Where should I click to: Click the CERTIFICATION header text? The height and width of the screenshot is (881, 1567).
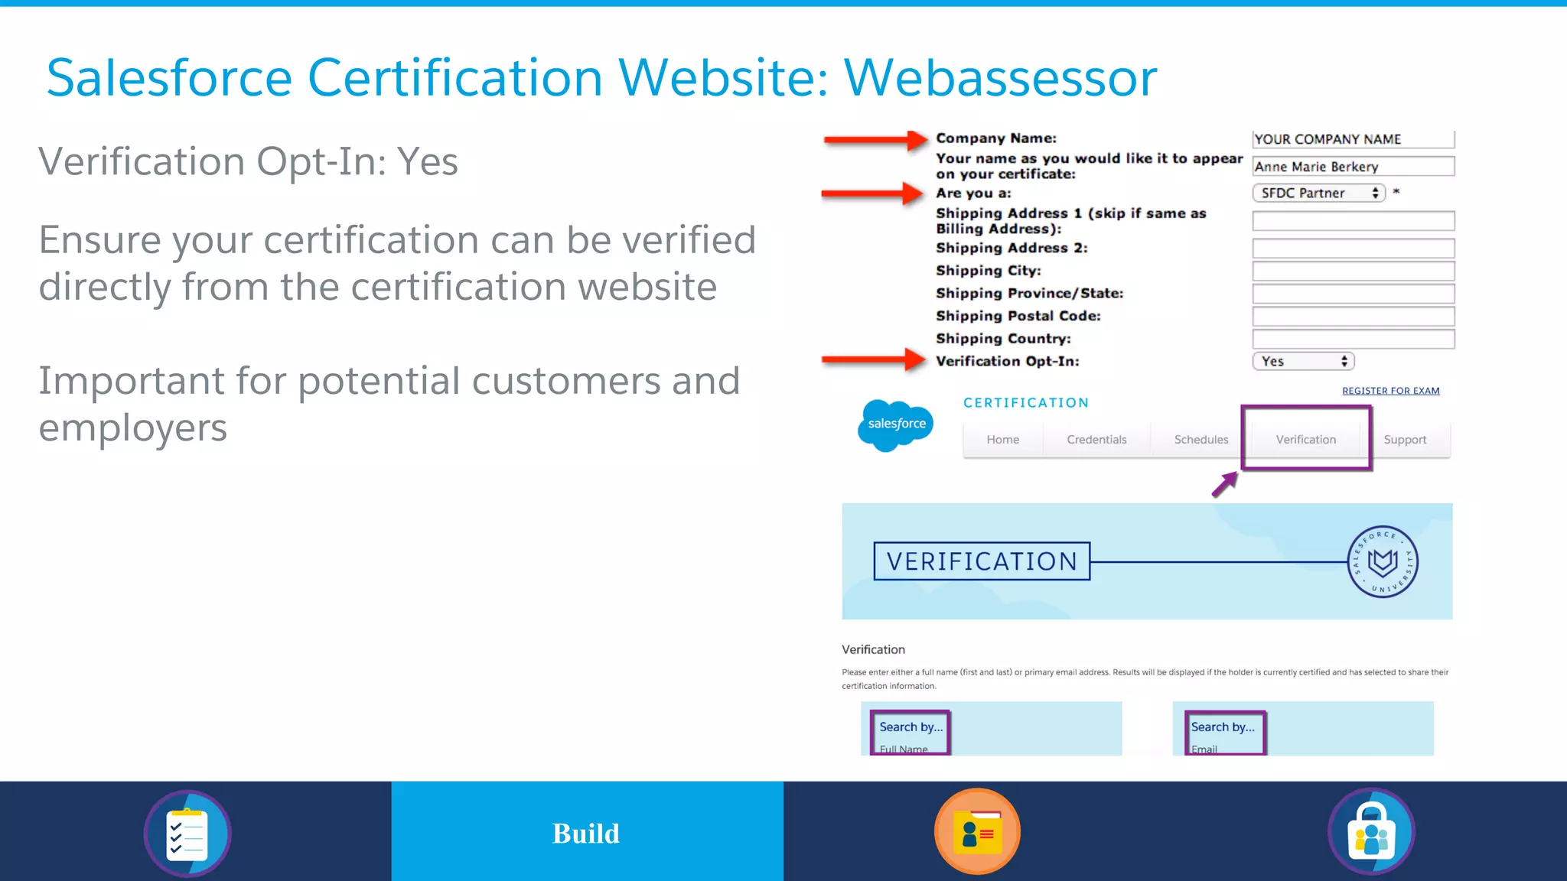pyautogui.click(x=1025, y=403)
